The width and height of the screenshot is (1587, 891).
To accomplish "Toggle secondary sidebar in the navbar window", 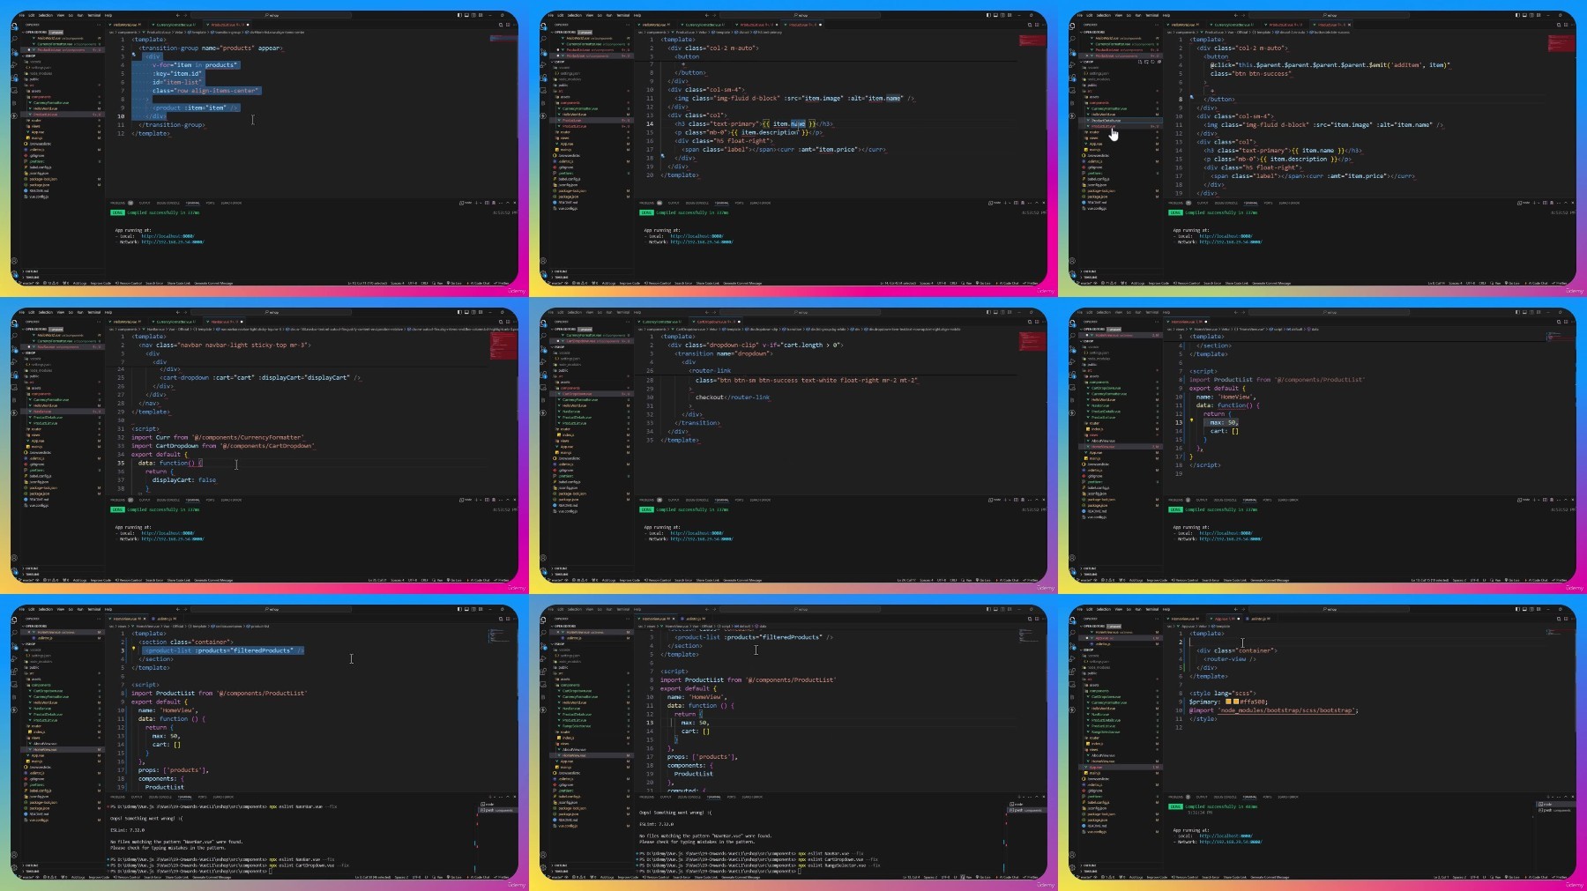I will [x=474, y=312].
